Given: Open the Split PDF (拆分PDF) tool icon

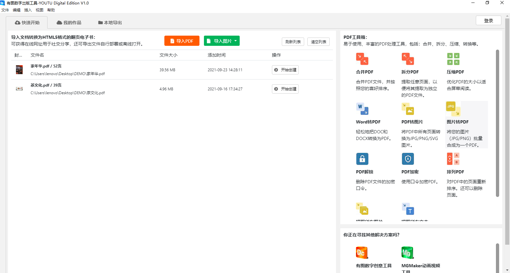Looking at the screenshot, I should [x=408, y=59].
